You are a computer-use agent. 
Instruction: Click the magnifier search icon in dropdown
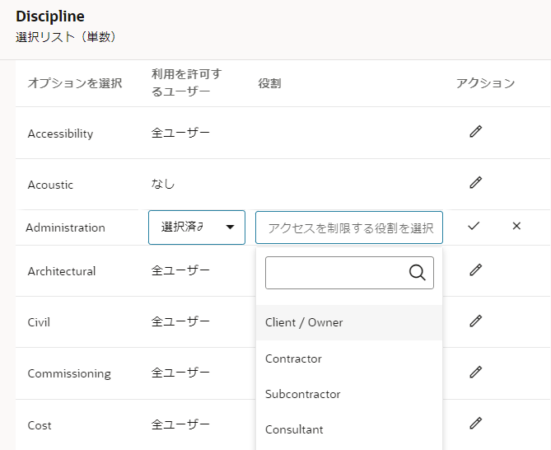click(417, 273)
